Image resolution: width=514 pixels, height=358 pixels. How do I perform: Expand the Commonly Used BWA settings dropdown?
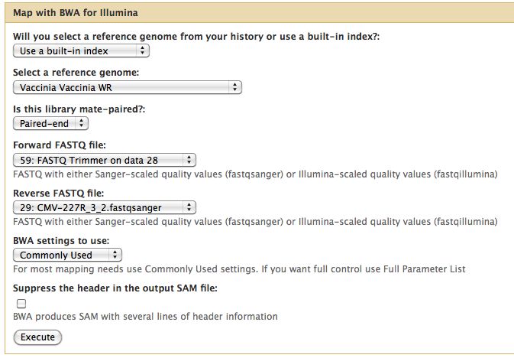point(68,255)
